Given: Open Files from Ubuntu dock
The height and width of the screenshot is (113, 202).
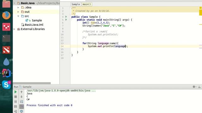Looking at the screenshot, I should click(6, 4).
